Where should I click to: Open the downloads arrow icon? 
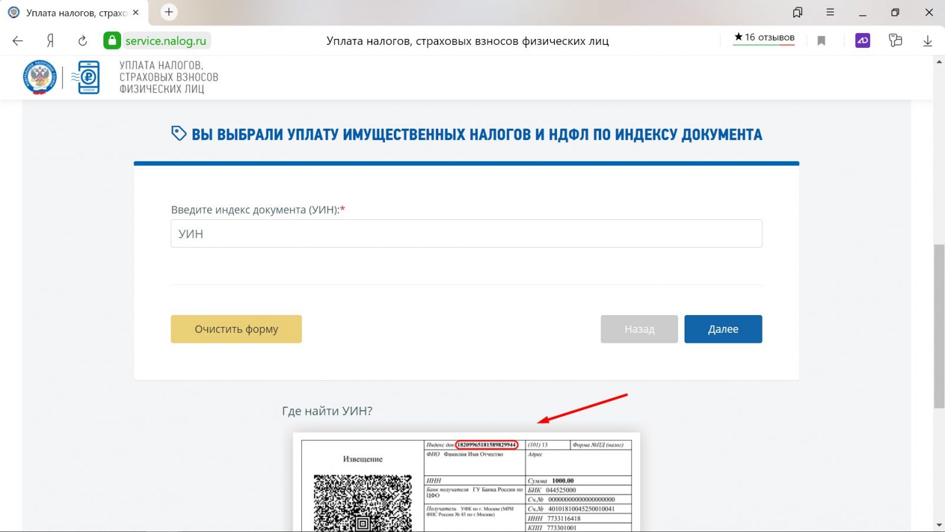(927, 41)
